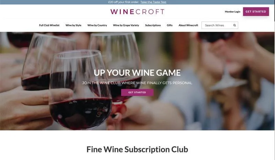Open Wine by Style menu
Screen dimensions: 275x160
(x=73, y=25)
